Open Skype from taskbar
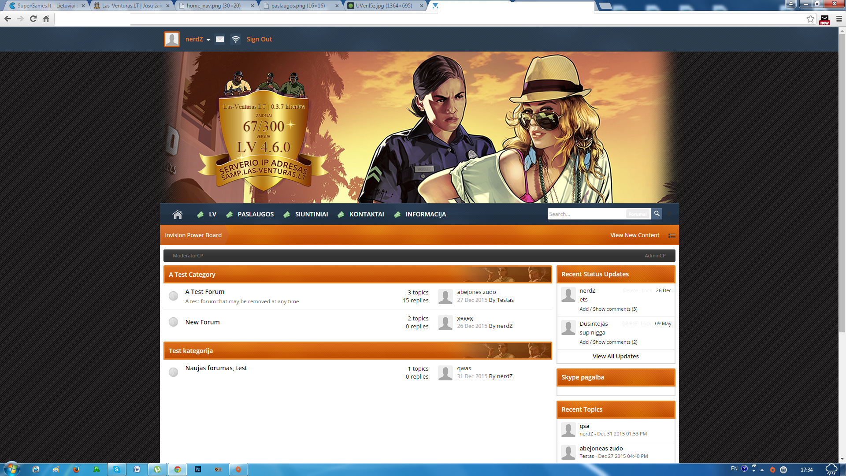Viewport: 846px width, 476px height. click(x=117, y=469)
